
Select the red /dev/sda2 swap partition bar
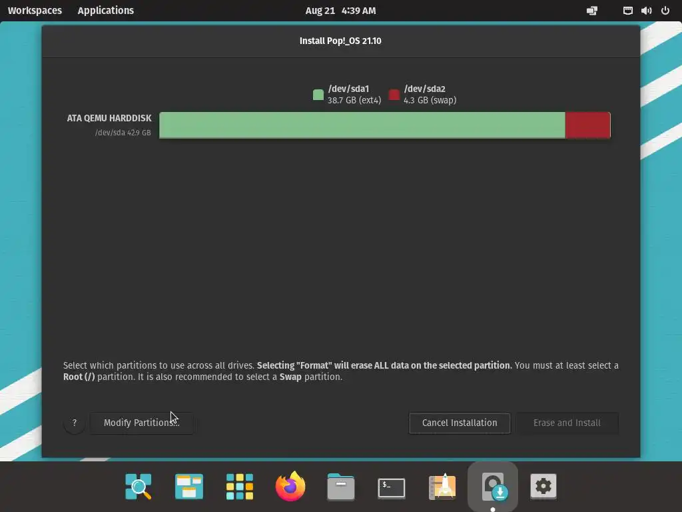tap(588, 125)
